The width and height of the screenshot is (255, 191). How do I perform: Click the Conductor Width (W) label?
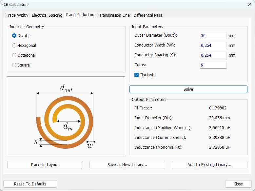pos(155,45)
